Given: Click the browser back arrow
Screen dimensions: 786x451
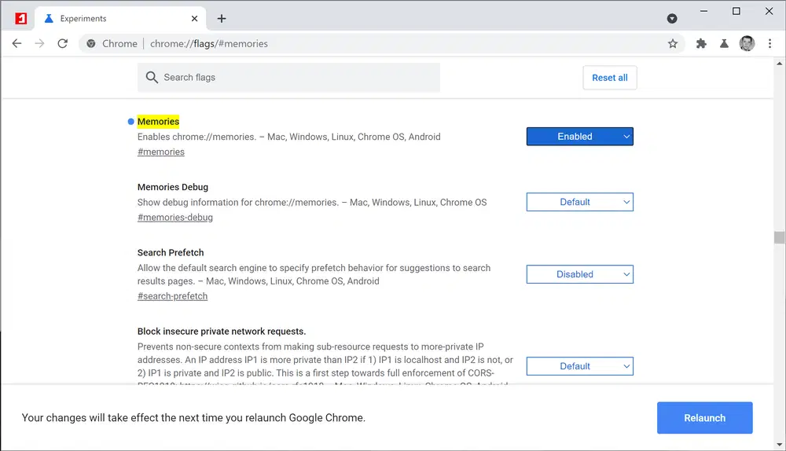Looking at the screenshot, I should 17,44.
